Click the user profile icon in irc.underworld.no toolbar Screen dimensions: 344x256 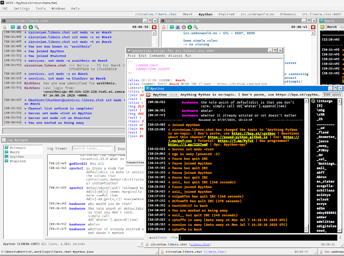point(178,27)
